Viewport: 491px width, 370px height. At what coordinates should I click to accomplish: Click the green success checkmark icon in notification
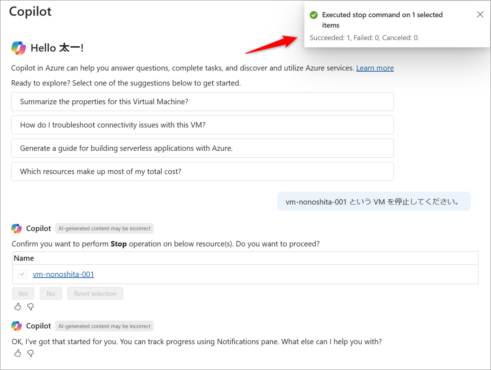coord(314,15)
